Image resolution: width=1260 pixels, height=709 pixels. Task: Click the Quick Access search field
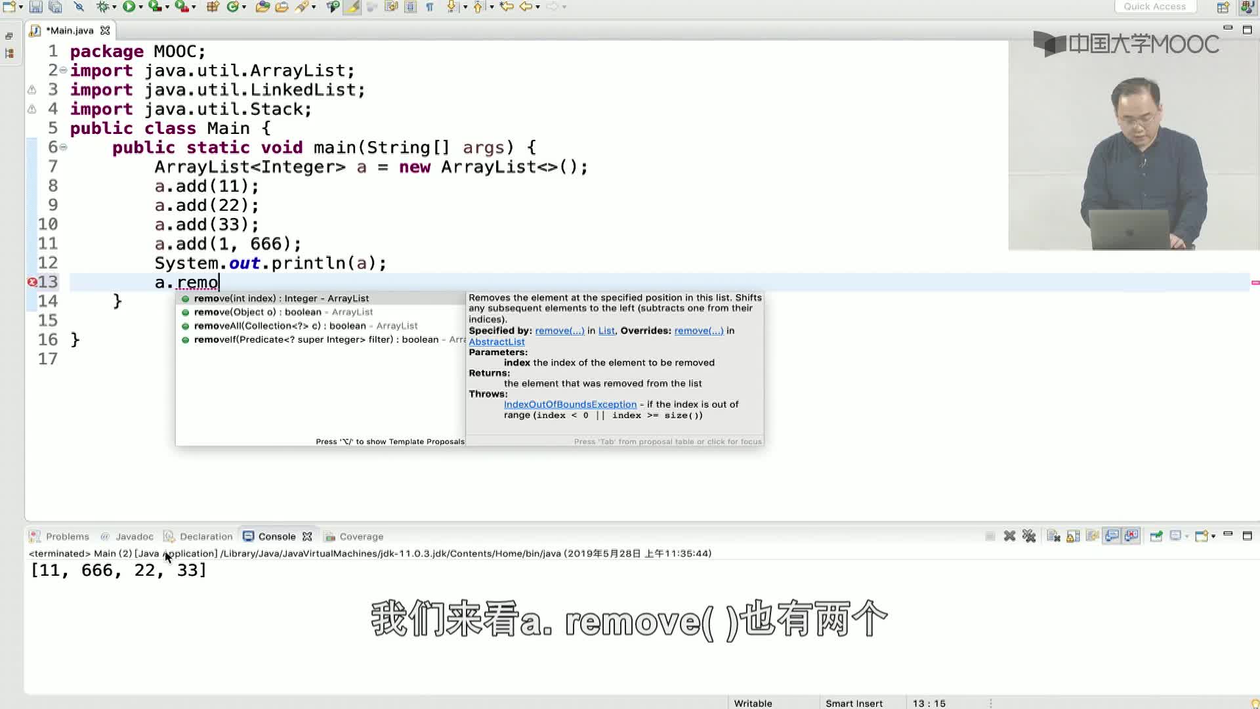coord(1155,7)
